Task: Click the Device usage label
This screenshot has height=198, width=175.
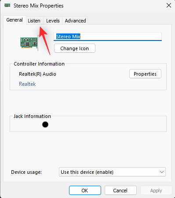Action: pos(26,172)
